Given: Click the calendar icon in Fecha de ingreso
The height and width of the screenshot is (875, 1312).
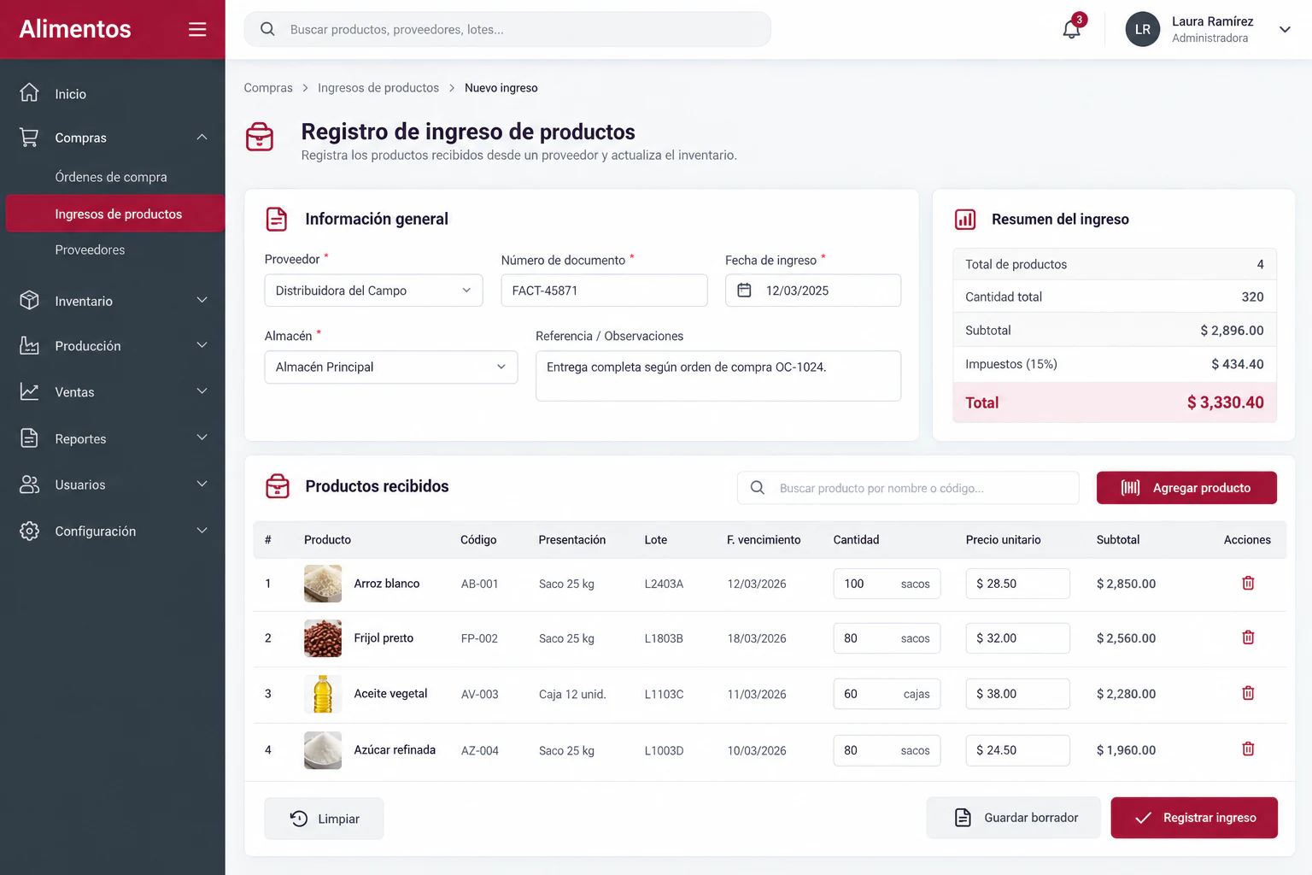Looking at the screenshot, I should coord(744,291).
